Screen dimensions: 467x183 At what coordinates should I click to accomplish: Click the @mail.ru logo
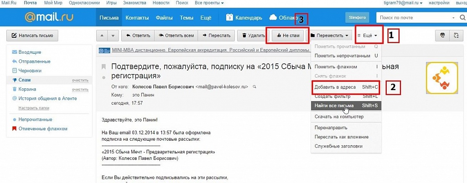[x=49, y=17]
